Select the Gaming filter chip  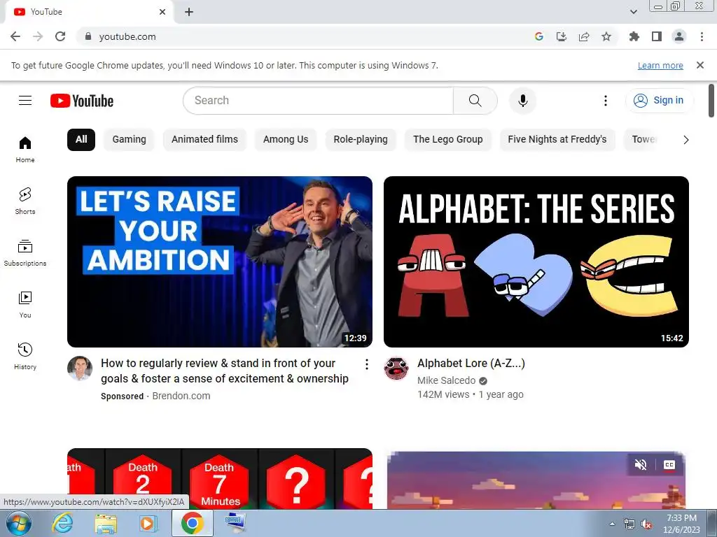tap(129, 139)
